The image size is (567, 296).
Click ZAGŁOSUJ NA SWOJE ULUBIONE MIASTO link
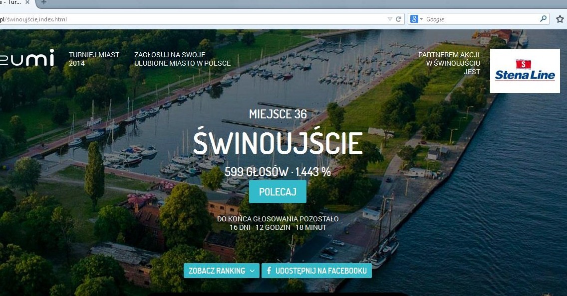click(x=182, y=59)
